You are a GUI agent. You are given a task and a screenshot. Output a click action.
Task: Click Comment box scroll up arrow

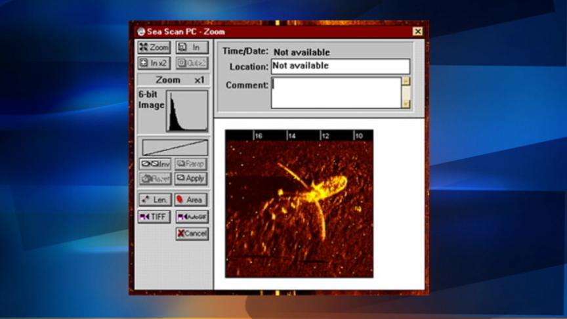click(406, 81)
